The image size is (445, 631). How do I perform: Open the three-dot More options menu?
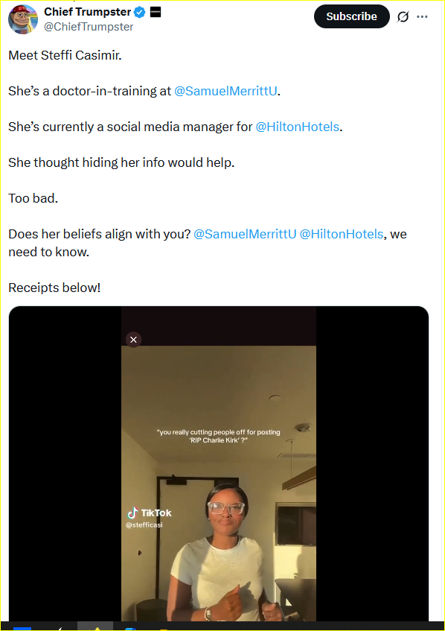pos(422,16)
